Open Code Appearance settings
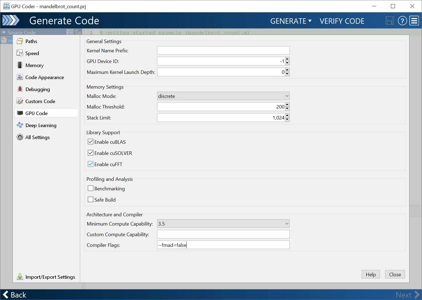The width and height of the screenshot is (422, 300). point(44,77)
